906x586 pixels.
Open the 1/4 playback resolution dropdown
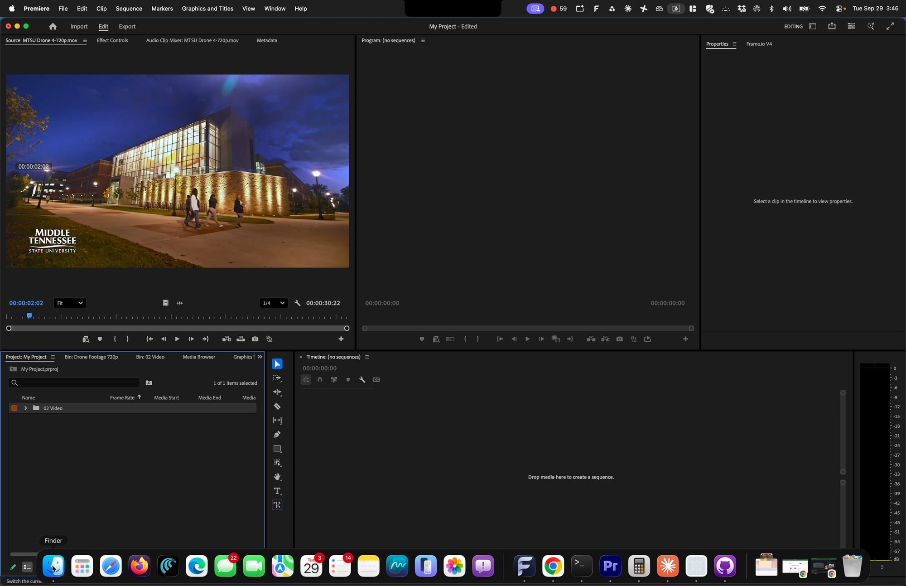coord(274,303)
